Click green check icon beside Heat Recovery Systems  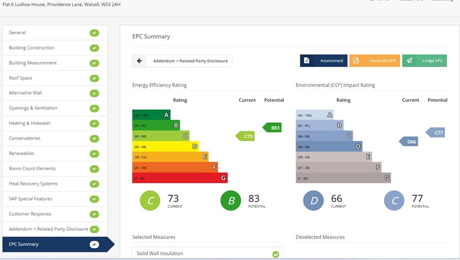pos(94,184)
